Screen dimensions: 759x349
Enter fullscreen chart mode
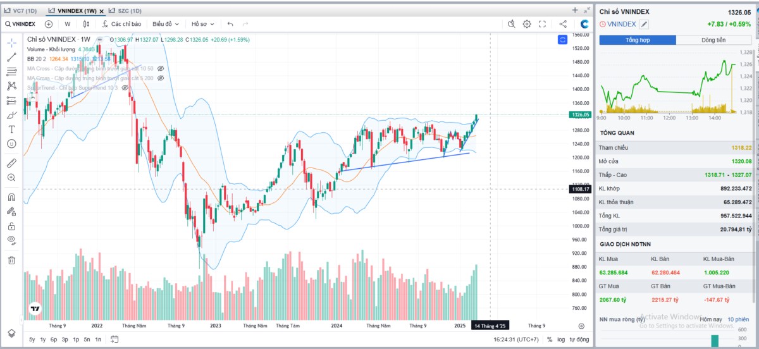click(x=542, y=24)
